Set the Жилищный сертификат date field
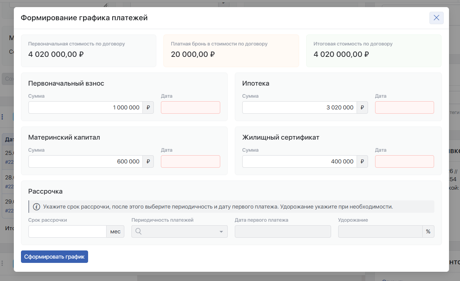This screenshot has height=281, width=460. pos(404,162)
